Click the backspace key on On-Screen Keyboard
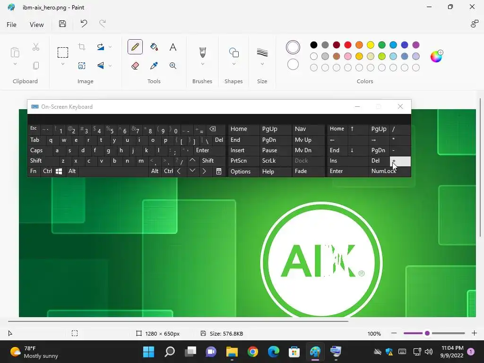This screenshot has height=363, width=484. pyautogui.click(x=213, y=129)
